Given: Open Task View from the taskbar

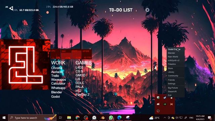Looking at the screenshot, I should [x=60, y=118].
